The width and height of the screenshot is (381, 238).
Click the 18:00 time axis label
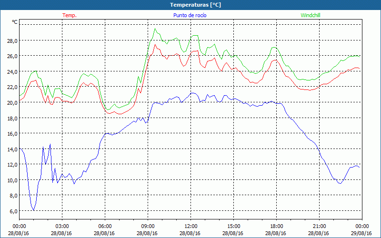pos(276,227)
